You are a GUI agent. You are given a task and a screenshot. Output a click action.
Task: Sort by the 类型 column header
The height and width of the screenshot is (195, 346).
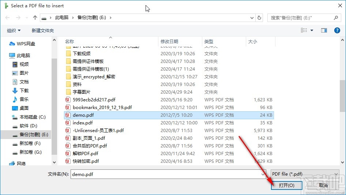click(209, 41)
